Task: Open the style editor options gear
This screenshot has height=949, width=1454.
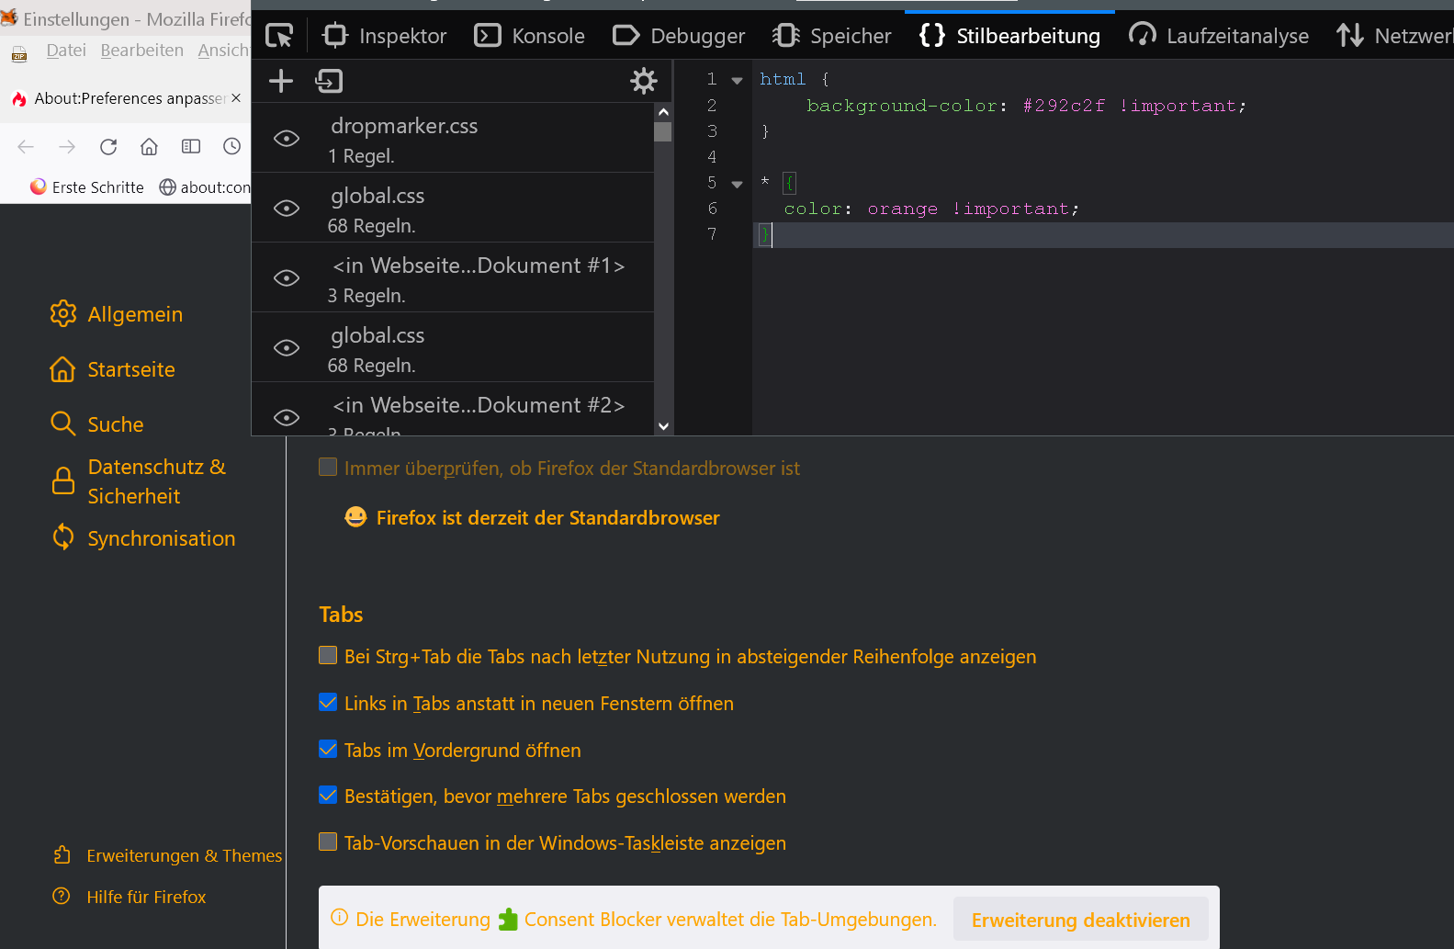Action: pos(643,82)
